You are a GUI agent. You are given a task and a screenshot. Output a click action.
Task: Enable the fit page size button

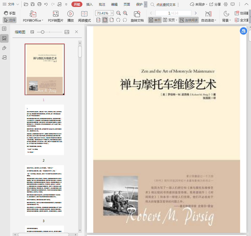pyautogui.click(x=105, y=20)
